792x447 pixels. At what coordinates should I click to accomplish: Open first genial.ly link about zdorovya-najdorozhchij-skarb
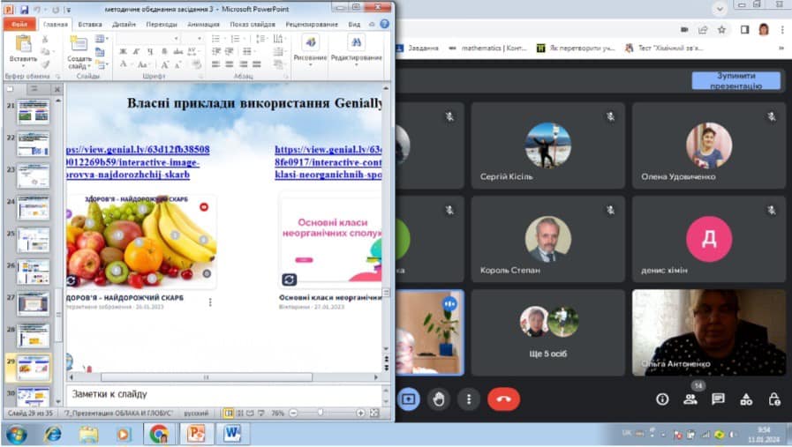(x=136, y=162)
